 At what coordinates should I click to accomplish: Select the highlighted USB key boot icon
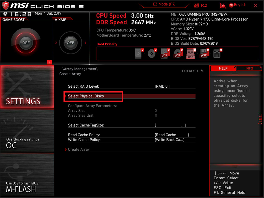point(191,53)
